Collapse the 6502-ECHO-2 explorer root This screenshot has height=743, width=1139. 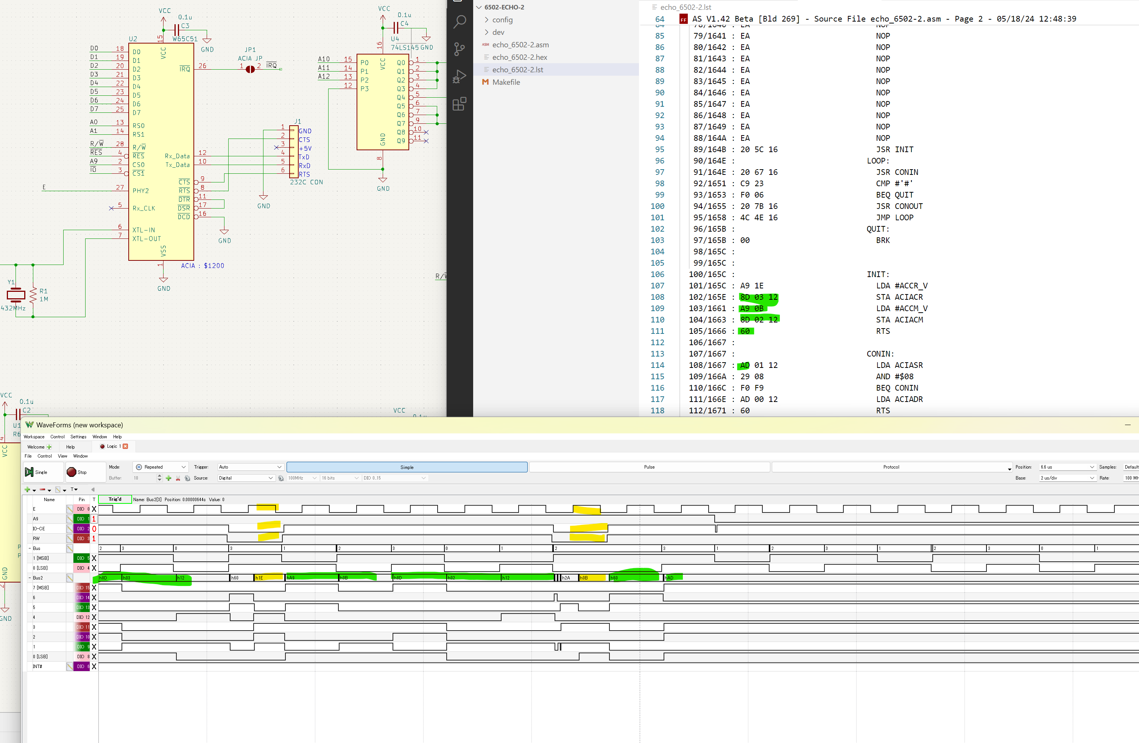click(x=478, y=7)
